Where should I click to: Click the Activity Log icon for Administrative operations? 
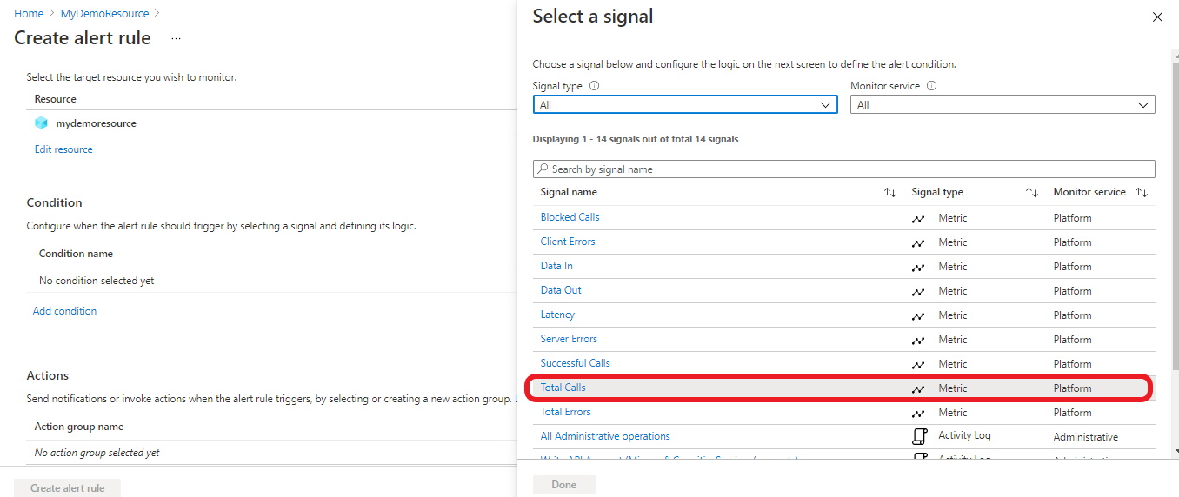tap(919, 436)
